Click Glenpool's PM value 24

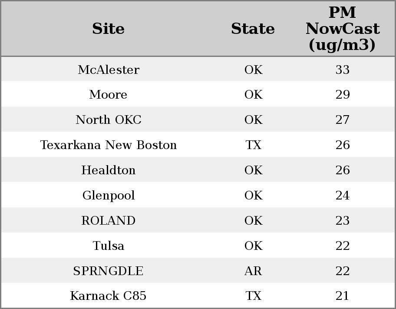click(342, 196)
